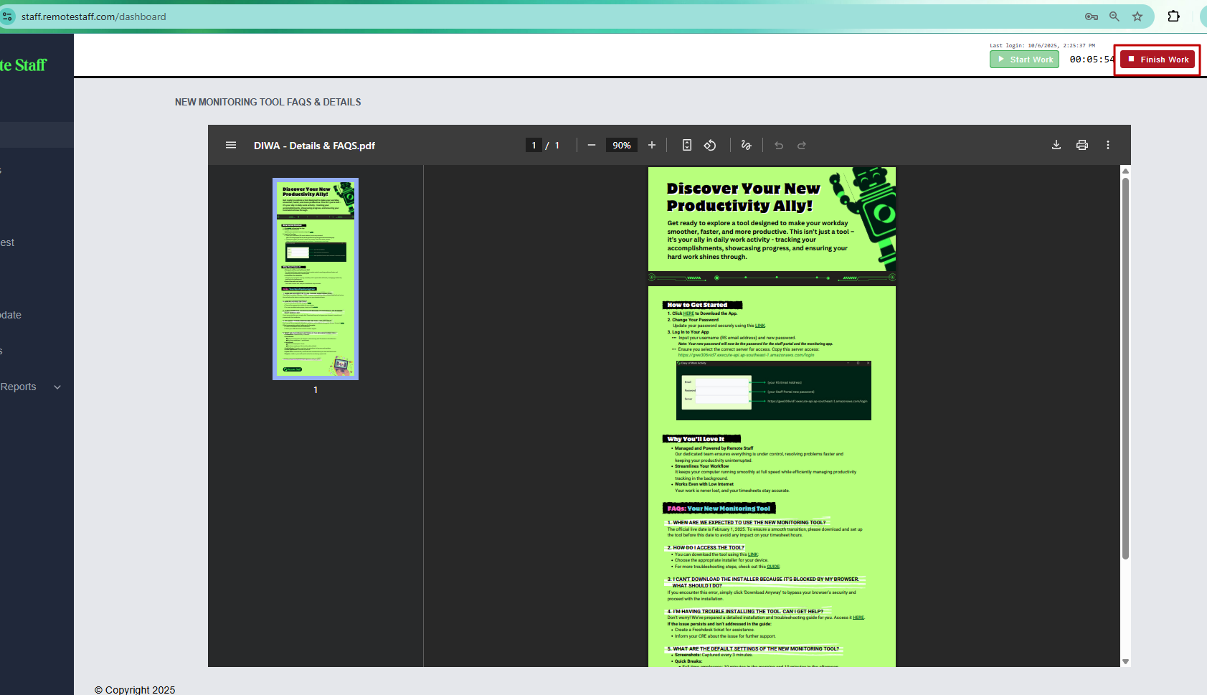The width and height of the screenshot is (1207, 695).
Task: Open the troubleshooting GUIDE link
Action: [x=773, y=567]
